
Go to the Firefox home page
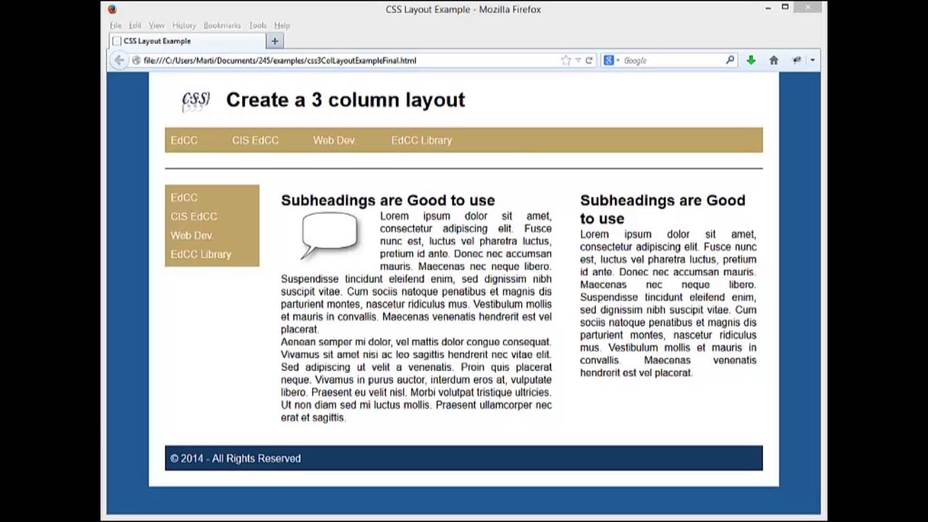click(774, 61)
